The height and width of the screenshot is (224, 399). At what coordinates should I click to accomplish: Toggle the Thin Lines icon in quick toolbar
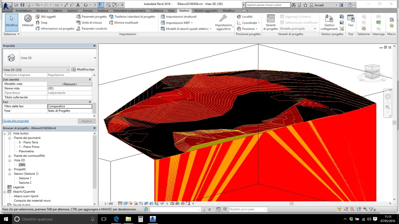click(101, 5)
